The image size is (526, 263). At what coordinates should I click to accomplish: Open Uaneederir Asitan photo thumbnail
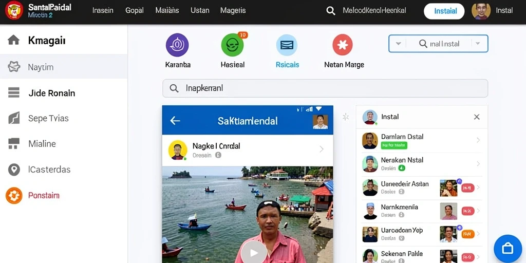click(448, 188)
